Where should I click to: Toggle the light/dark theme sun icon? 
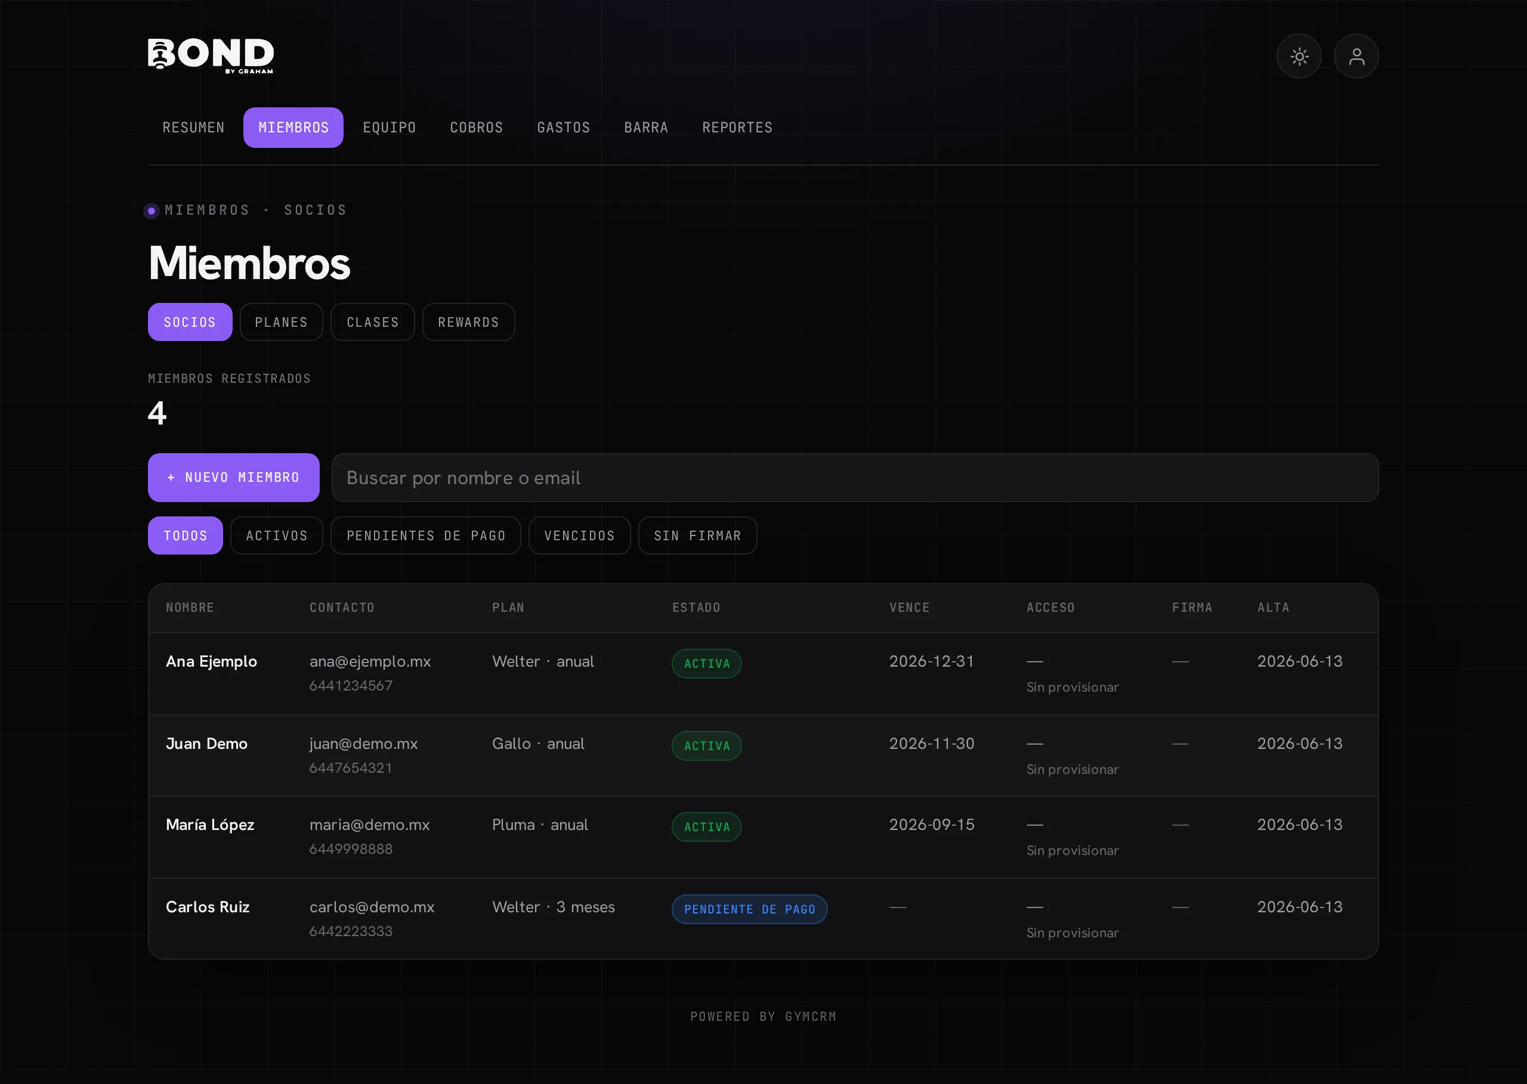(1299, 56)
